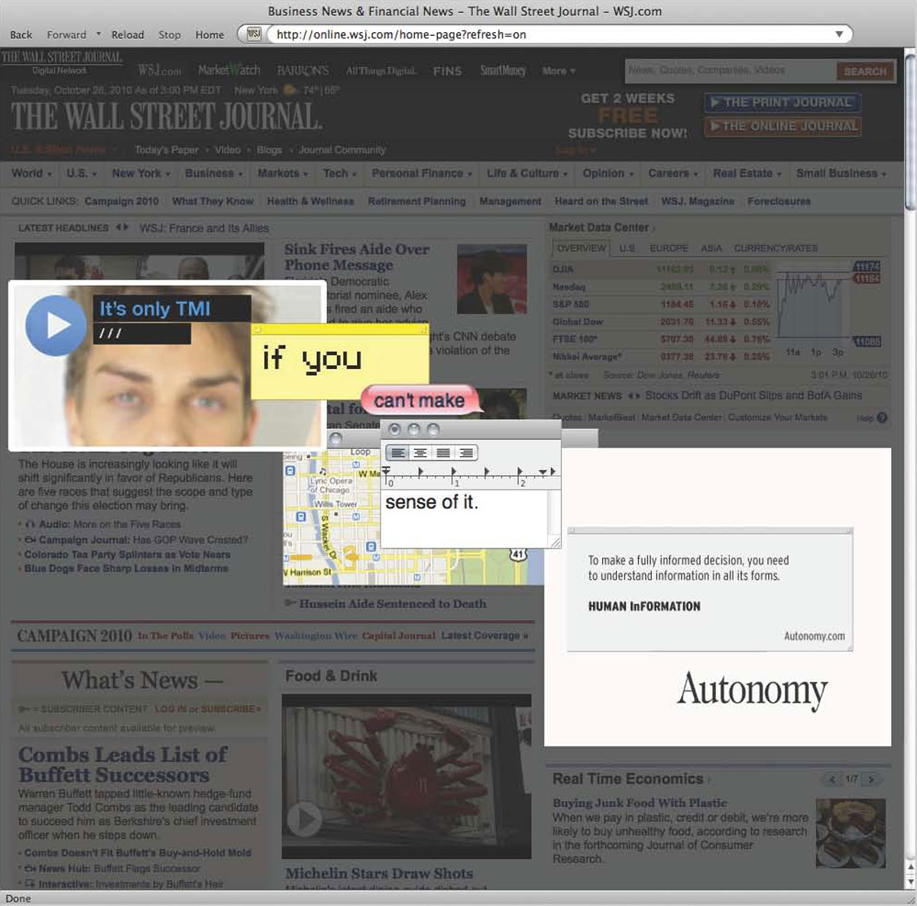The width and height of the screenshot is (917, 906).
Task: Open the Opinion section menu
Action: tap(608, 173)
